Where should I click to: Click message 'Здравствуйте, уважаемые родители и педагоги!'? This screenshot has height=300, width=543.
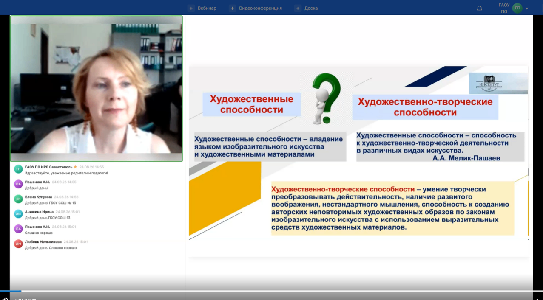tap(66, 173)
